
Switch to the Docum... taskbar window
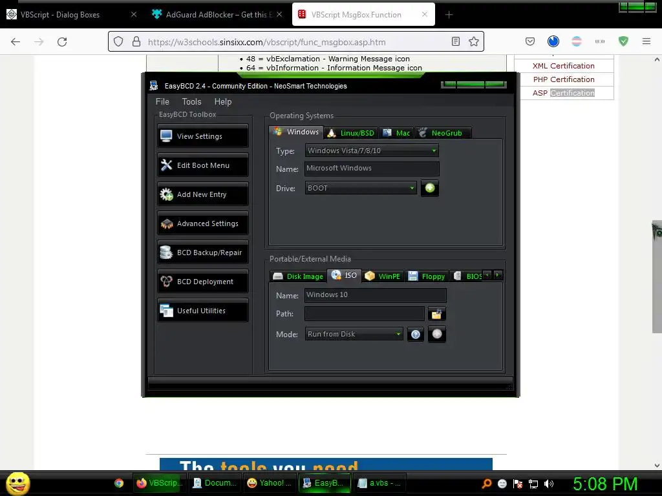pos(213,483)
